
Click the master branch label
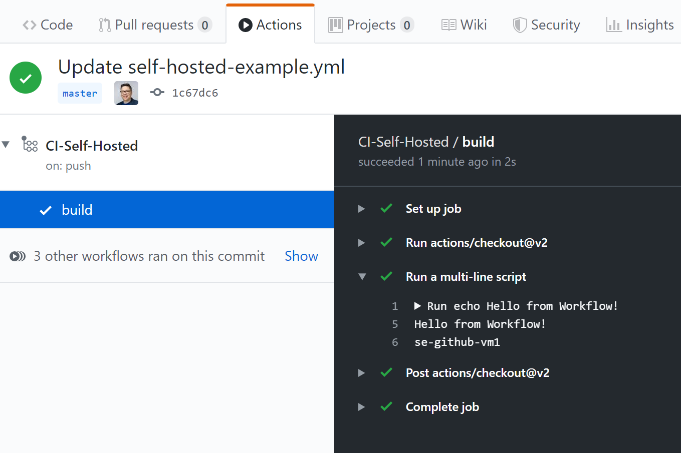pos(80,93)
